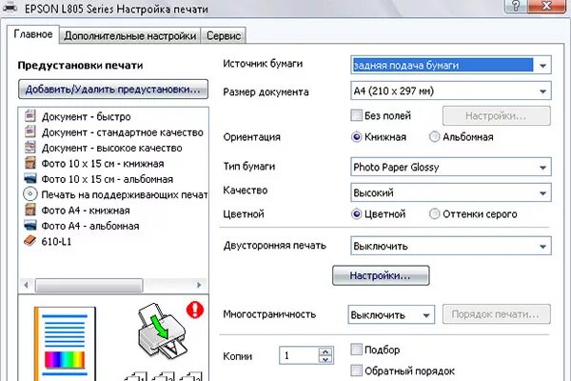
Task: Switch to the 'Главное' tab
Action: click(33, 34)
